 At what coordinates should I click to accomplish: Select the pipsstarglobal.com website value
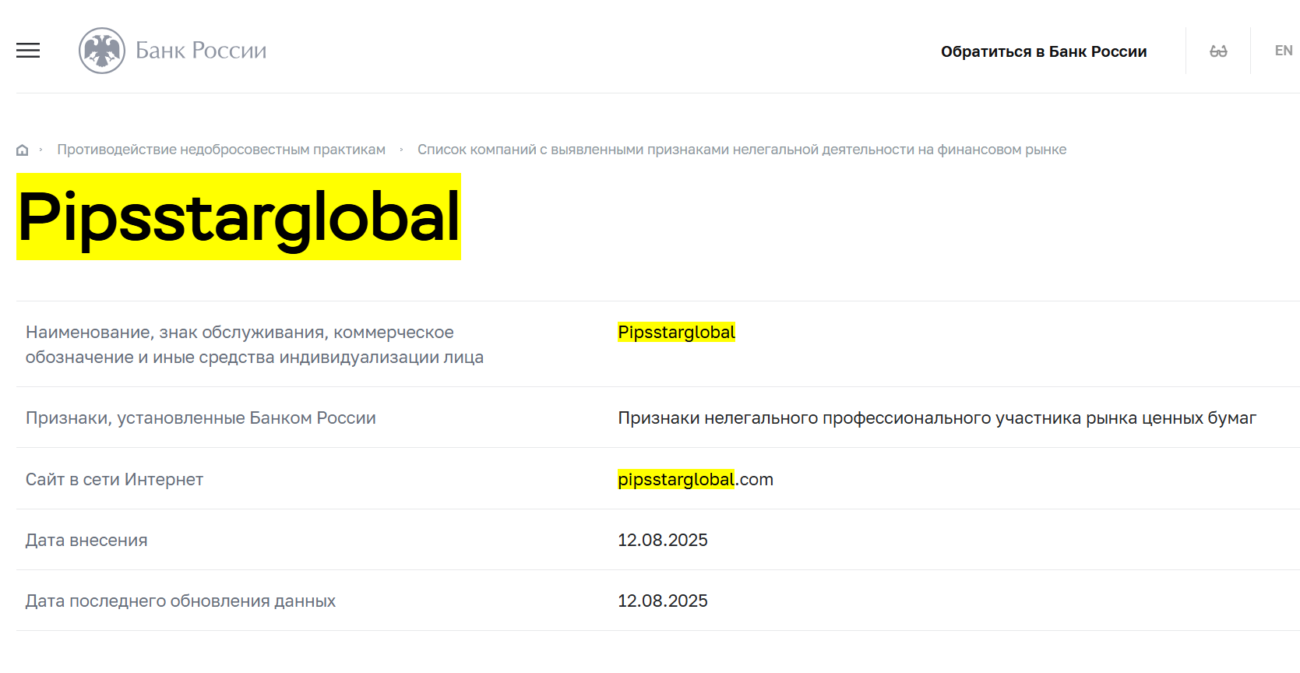click(x=696, y=480)
